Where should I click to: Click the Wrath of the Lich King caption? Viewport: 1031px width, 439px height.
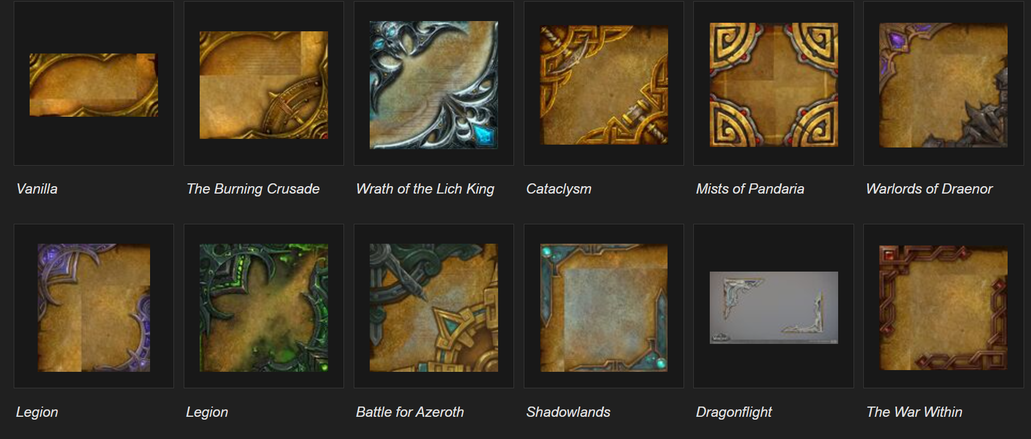coord(425,189)
